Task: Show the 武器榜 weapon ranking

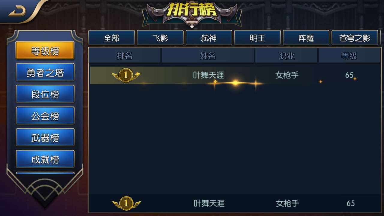Action: 45,137
